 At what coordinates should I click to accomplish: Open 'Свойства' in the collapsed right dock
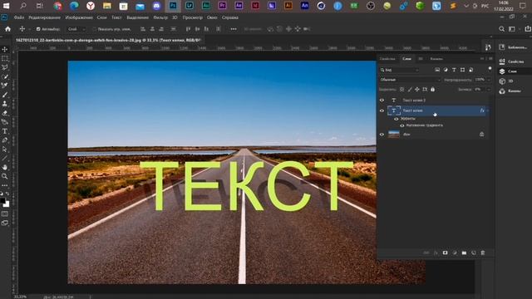click(x=512, y=61)
